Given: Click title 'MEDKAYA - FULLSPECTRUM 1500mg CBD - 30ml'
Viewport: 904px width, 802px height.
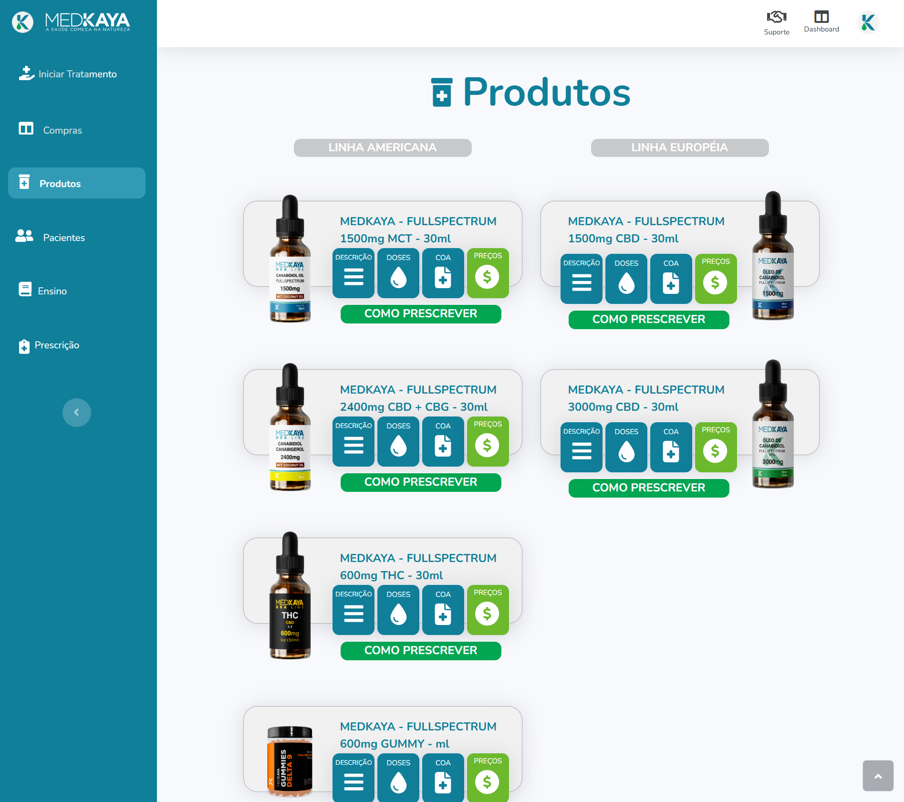Looking at the screenshot, I should [646, 230].
